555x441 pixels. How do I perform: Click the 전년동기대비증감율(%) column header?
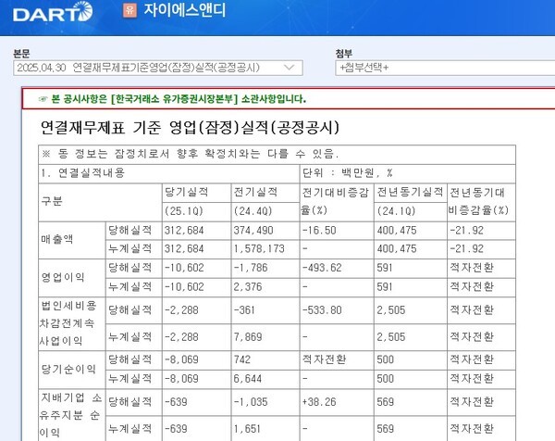pos(481,202)
